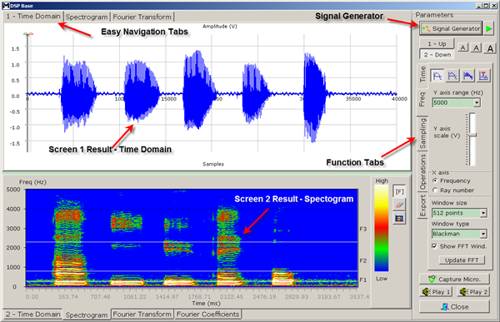Click the Update FFT button

click(x=462, y=260)
